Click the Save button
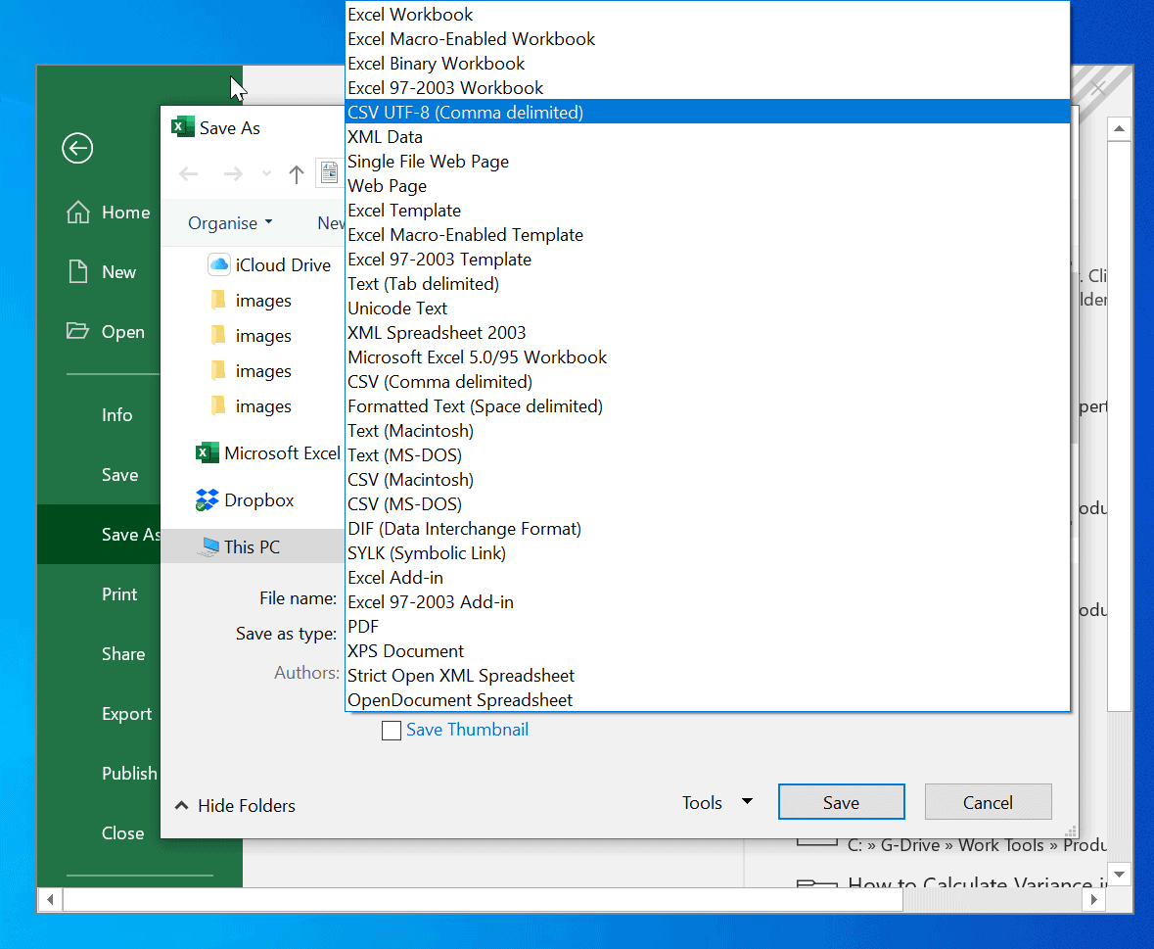Image resolution: width=1154 pixels, height=949 pixels. (x=841, y=801)
